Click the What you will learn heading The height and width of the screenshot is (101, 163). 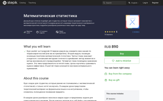[x=37, y=47]
